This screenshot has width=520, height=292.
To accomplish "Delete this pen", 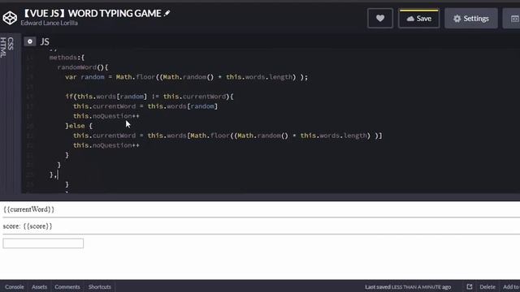I will (x=487, y=286).
